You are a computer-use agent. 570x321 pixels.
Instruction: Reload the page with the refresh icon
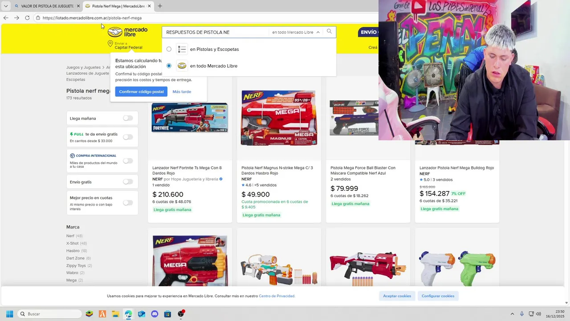pos(27,18)
